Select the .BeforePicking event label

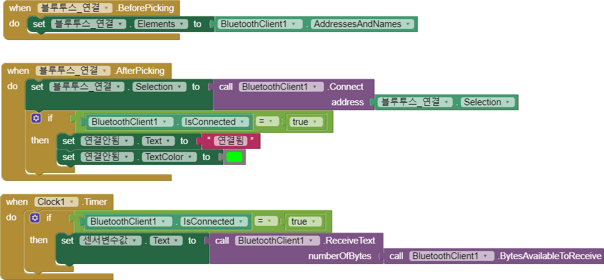(145, 7)
